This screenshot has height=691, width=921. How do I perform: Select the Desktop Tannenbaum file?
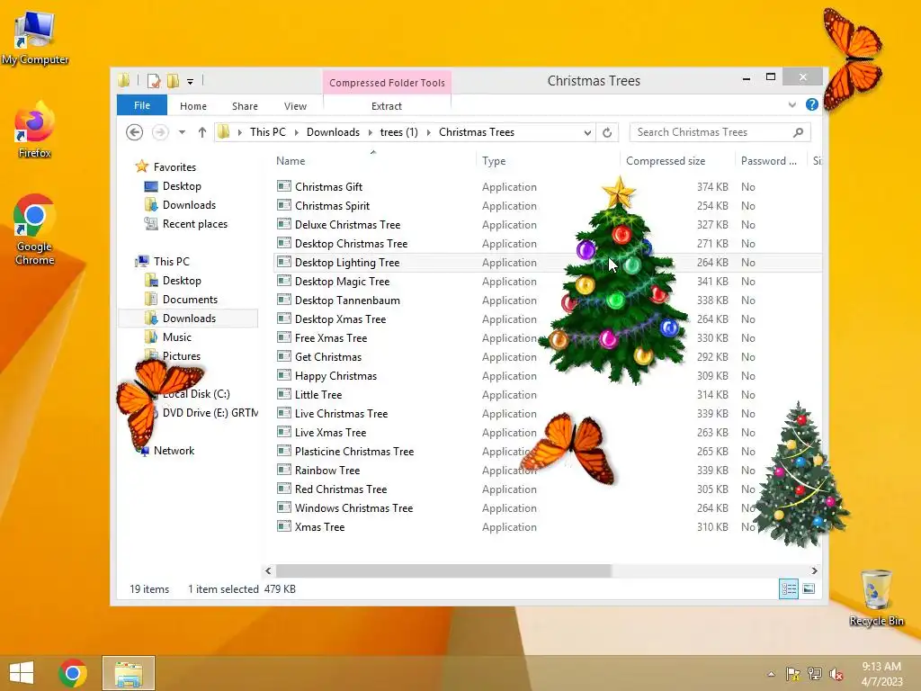347,301
